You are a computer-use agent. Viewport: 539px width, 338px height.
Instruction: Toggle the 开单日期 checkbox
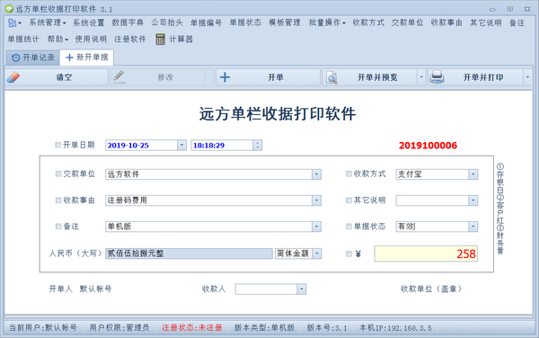[58, 145]
